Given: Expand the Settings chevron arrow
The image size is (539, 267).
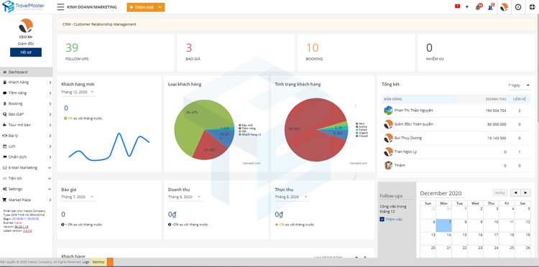Looking at the screenshot, I should [50, 189].
